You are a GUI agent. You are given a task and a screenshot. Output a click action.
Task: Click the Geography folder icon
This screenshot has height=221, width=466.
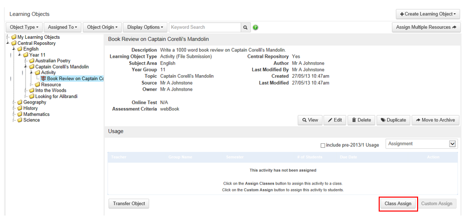coord(19,103)
